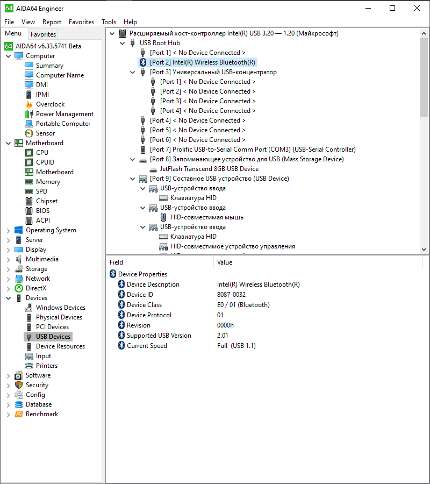
Task: Select Port 8 Mass Storage Device row
Action: click(247, 159)
